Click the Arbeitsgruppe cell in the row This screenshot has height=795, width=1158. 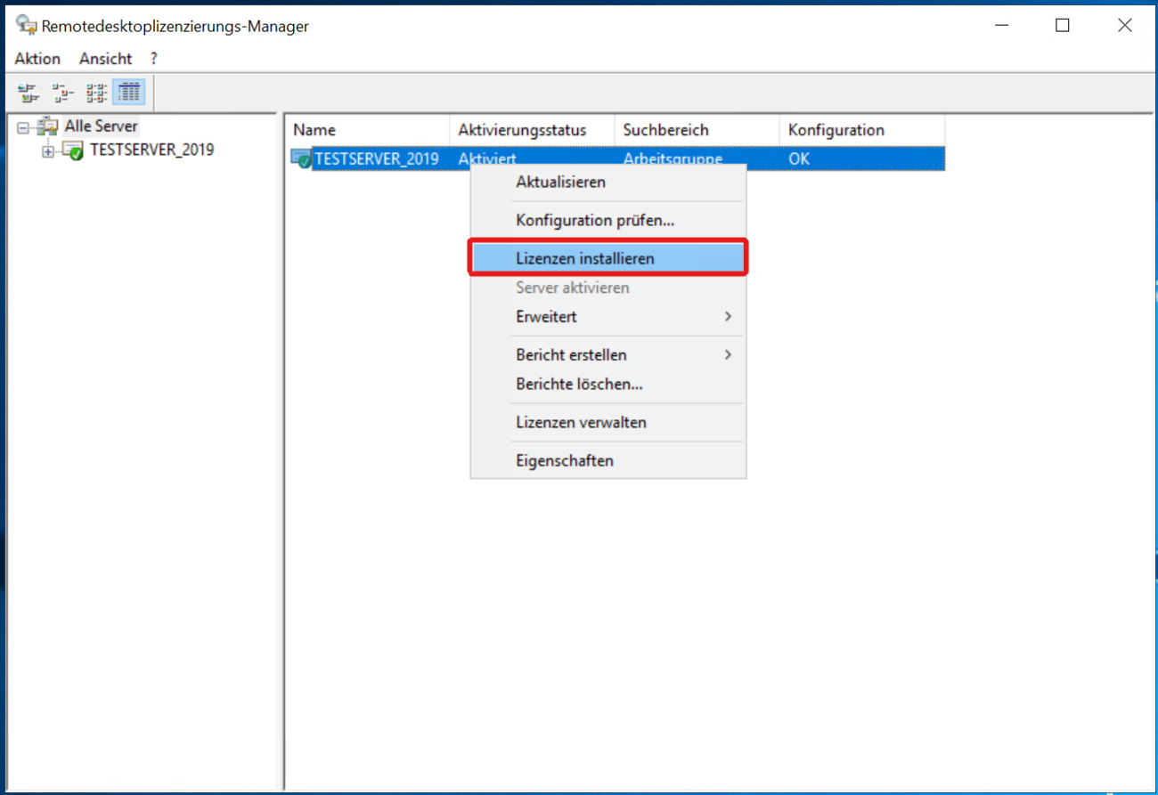point(673,159)
